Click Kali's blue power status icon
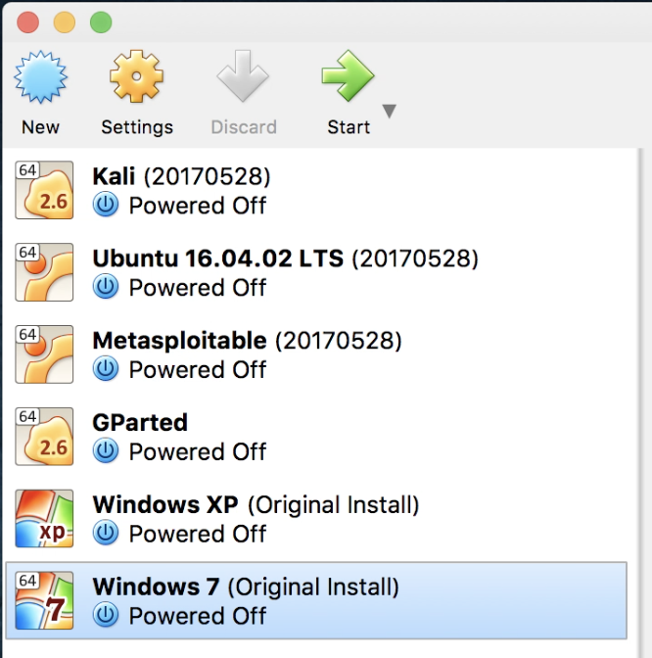This screenshot has height=658, width=652. click(x=106, y=205)
